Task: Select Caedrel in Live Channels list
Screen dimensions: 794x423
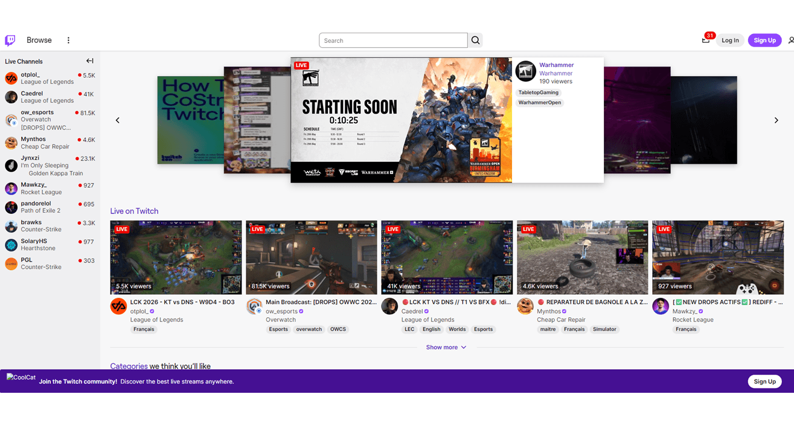Action: pos(50,97)
